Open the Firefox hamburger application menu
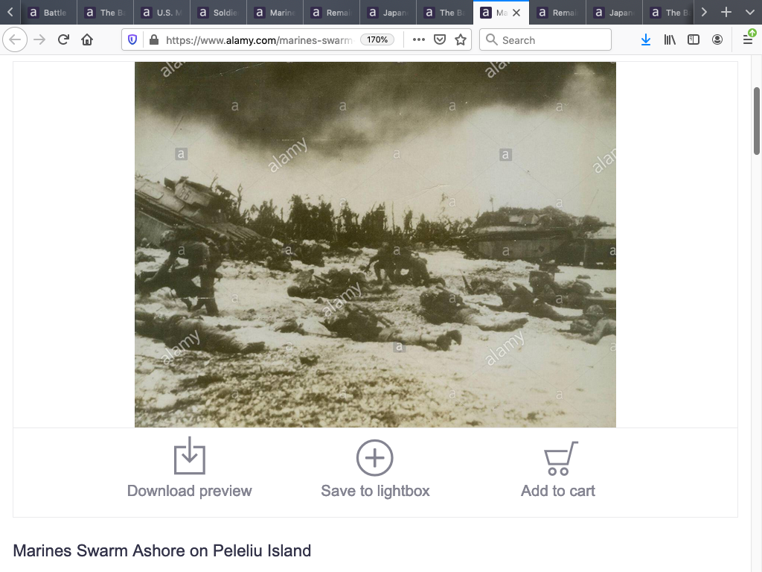Screen dimensions: 762x572 click(x=748, y=39)
